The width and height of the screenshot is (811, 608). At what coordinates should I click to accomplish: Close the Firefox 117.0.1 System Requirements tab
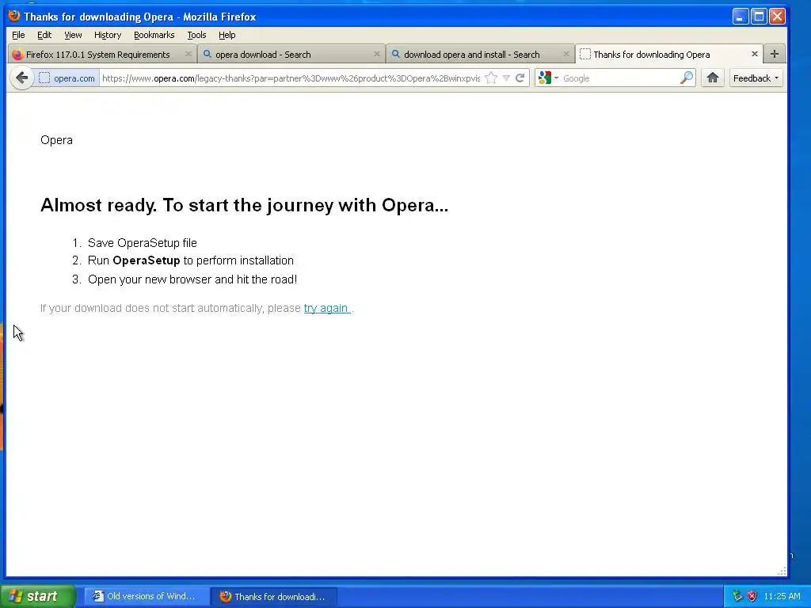[x=188, y=54]
